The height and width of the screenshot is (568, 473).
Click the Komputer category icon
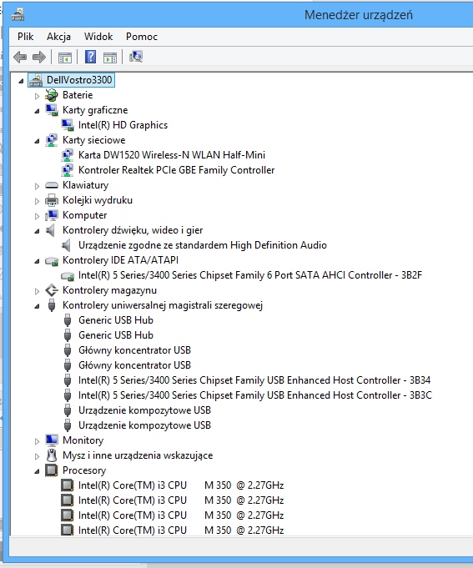tap(52, 215)
